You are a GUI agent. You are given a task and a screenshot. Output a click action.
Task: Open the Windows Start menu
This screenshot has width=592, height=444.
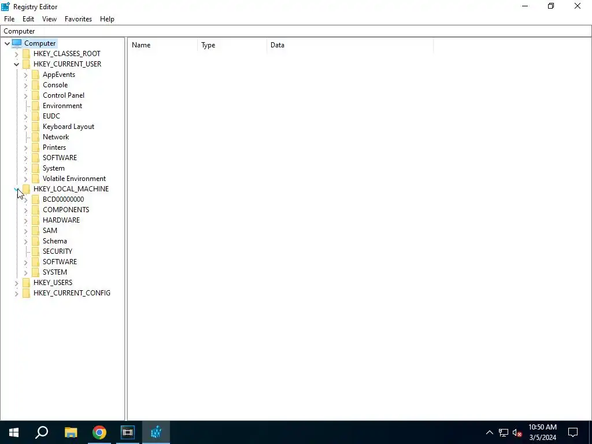tap(14, 432)
